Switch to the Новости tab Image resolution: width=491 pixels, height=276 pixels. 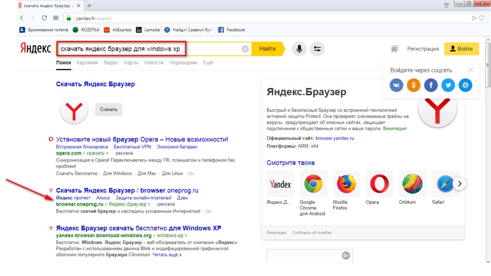154,63
